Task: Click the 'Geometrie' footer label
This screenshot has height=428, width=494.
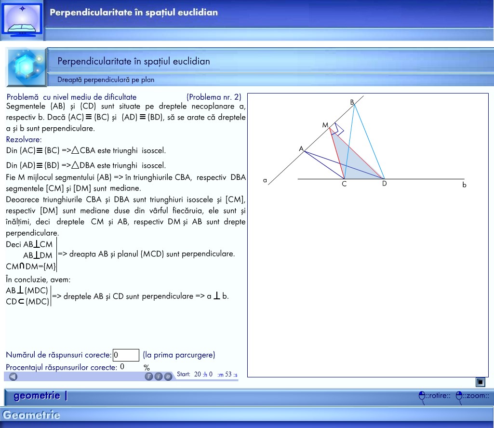Action: pos(31,415)
